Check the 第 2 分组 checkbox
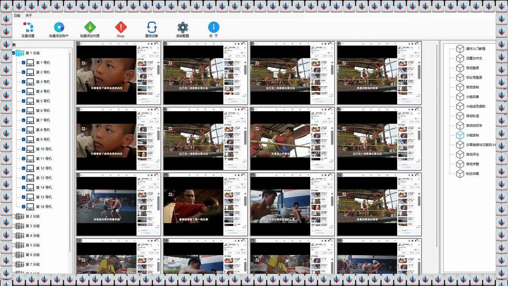This screenshot has width=508, height=286. [13, 216]
